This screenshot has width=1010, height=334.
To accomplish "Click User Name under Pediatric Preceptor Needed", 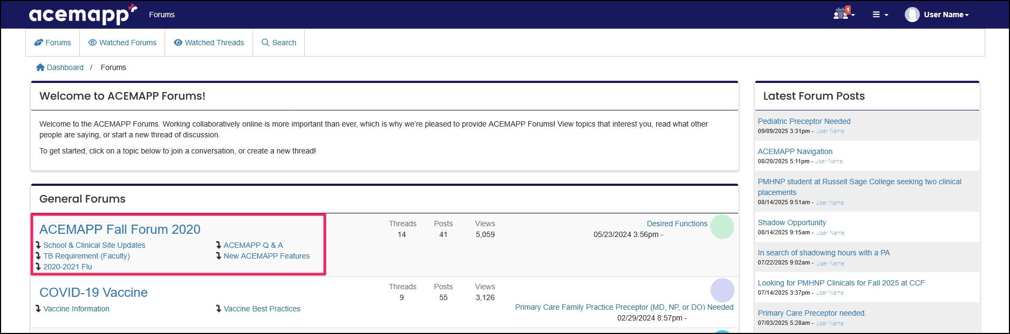I will pyautogui.click(x=830, y=131).
